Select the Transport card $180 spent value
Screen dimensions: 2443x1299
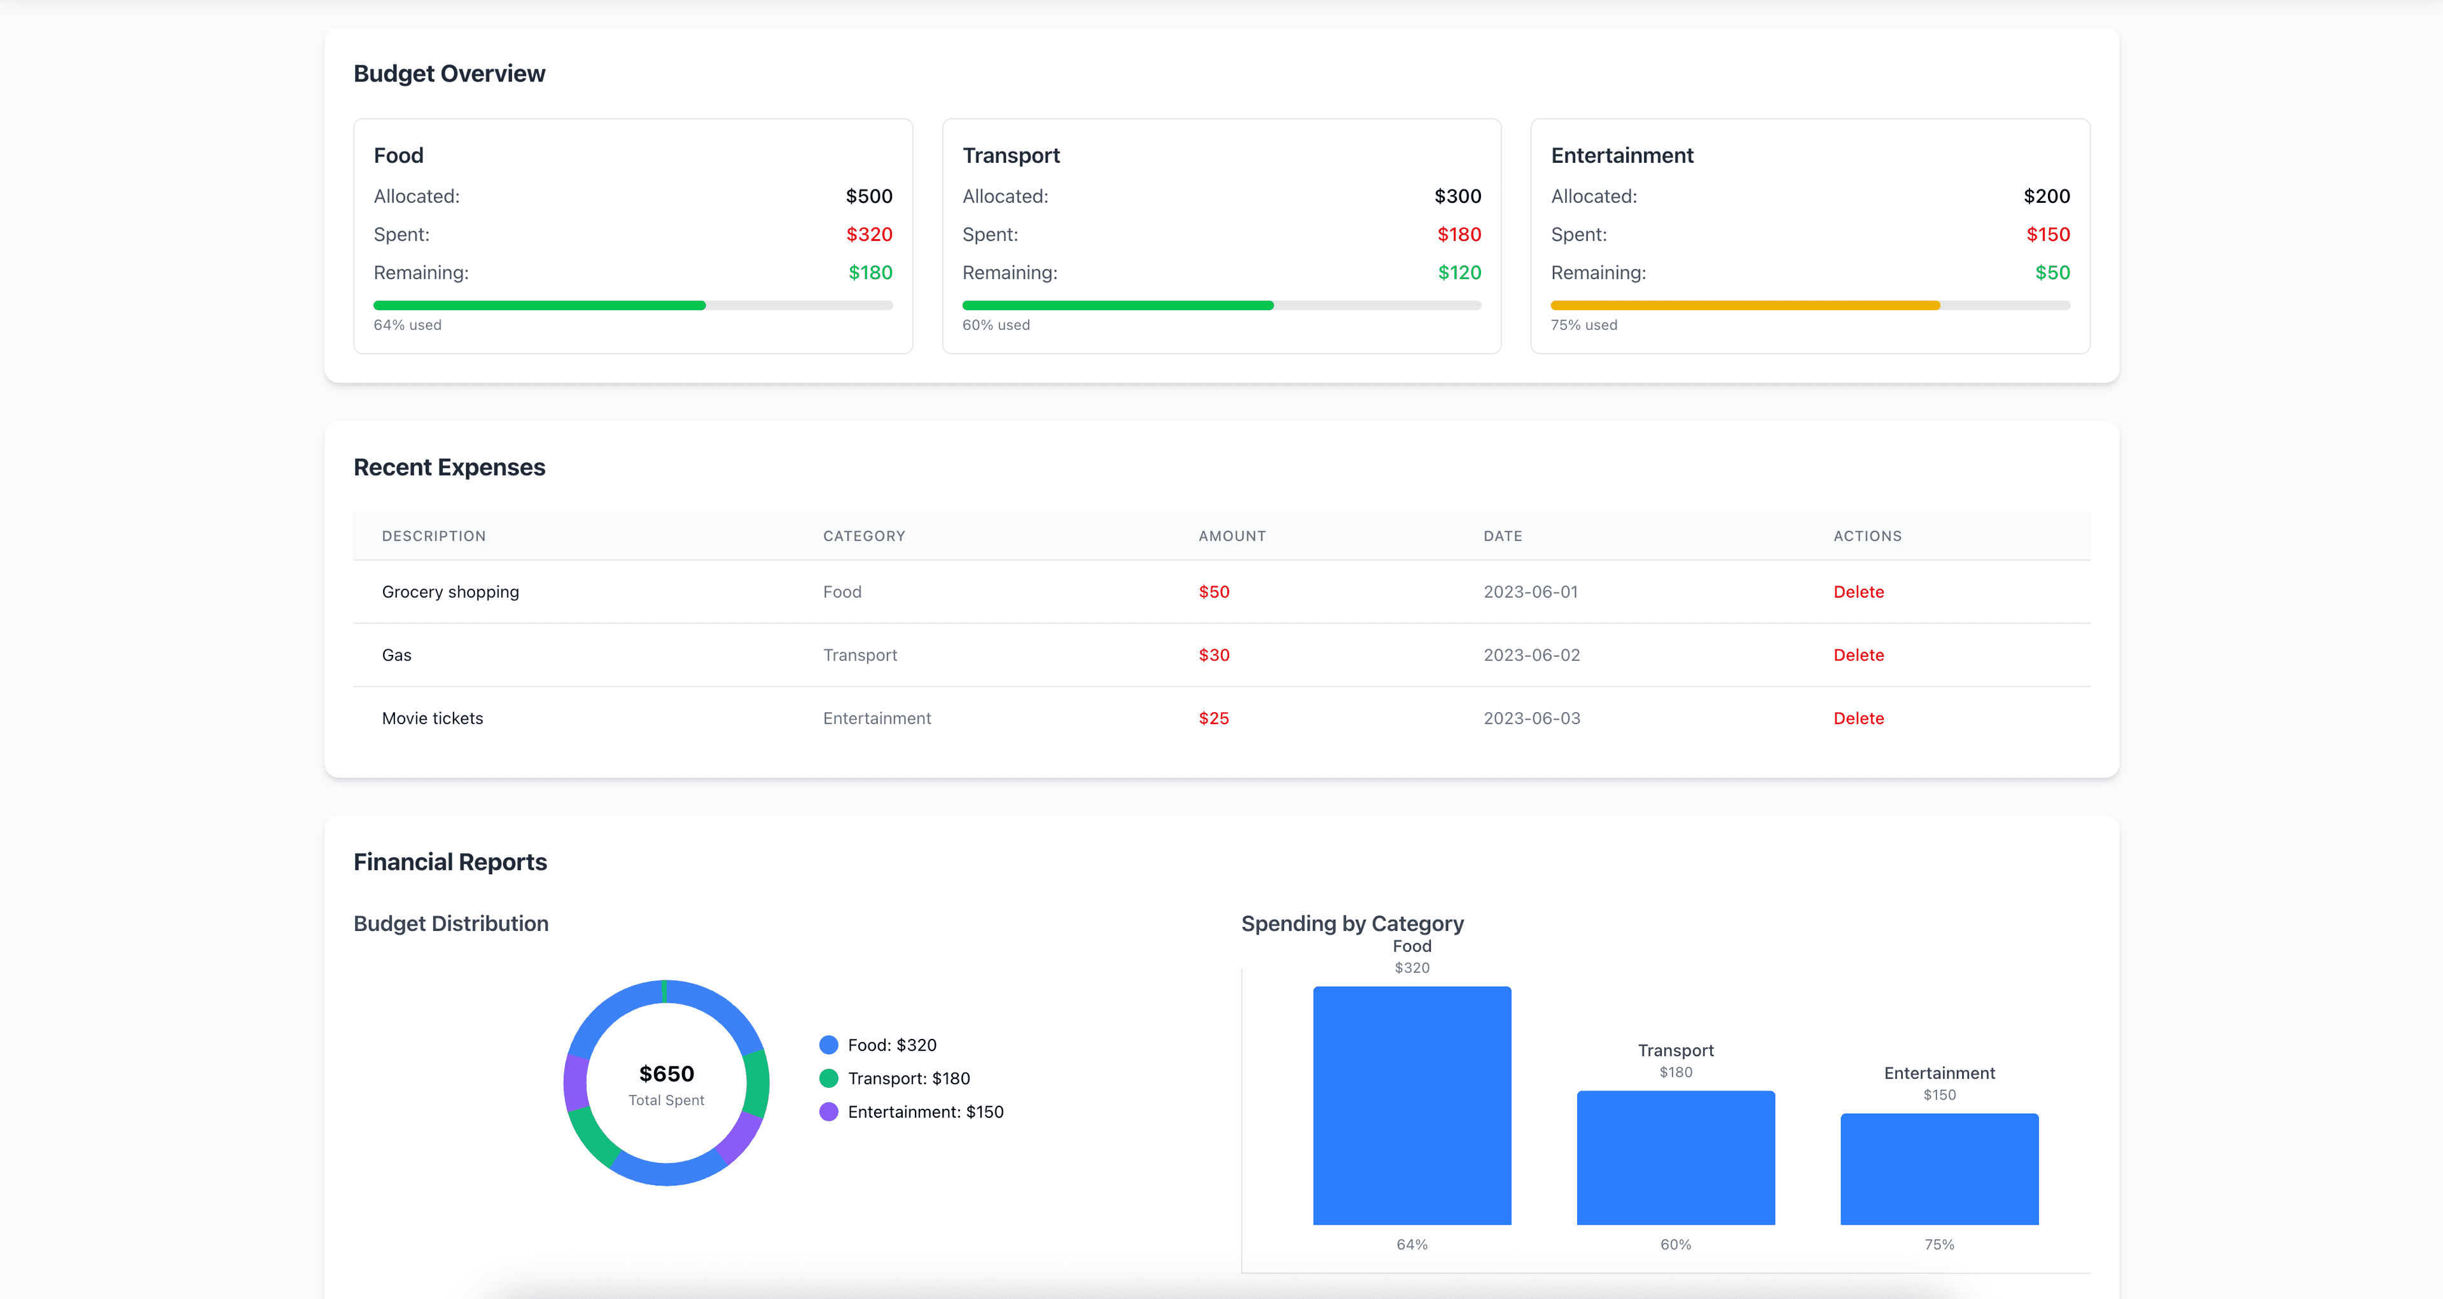click(x=1459, y=235)
